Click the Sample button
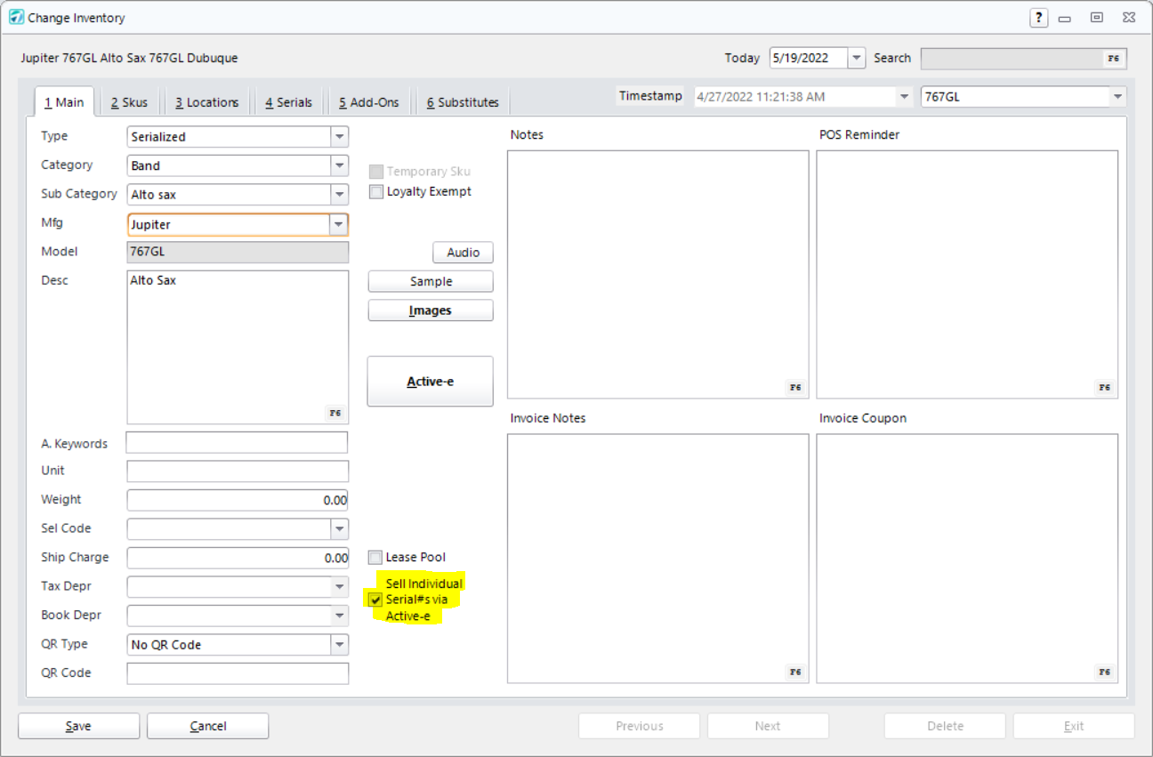Viewport: 1153px width, 757px height. click(x=431, y=281)
